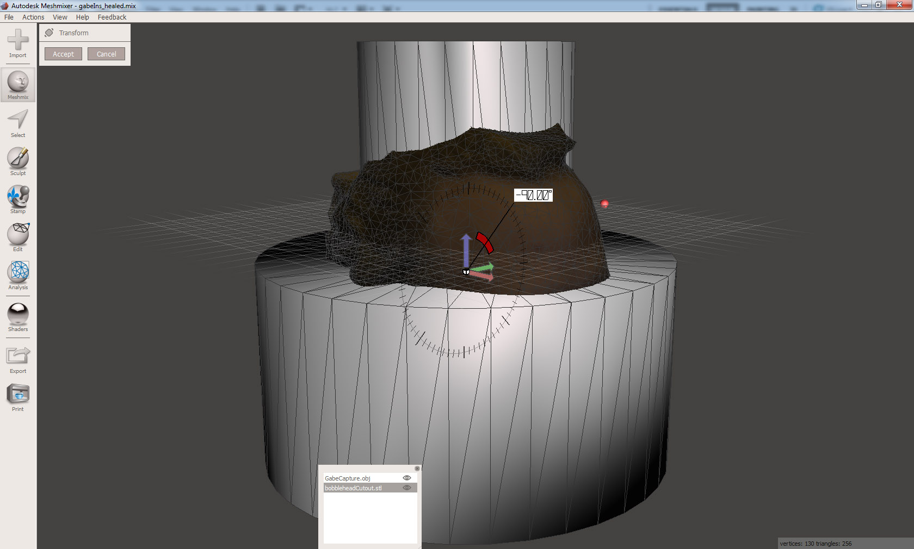The height and width of the screenshot is (549, 914).
Task: Click the green axis translate arrow
Action: 483,267
